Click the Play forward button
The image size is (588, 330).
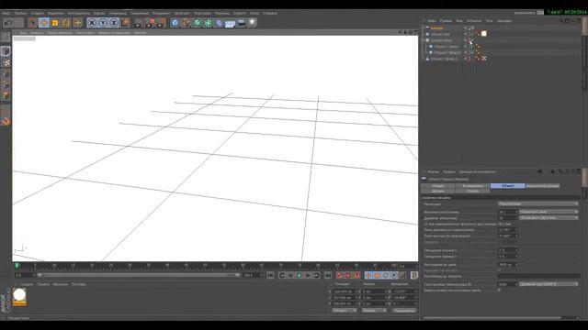[299, 275]
